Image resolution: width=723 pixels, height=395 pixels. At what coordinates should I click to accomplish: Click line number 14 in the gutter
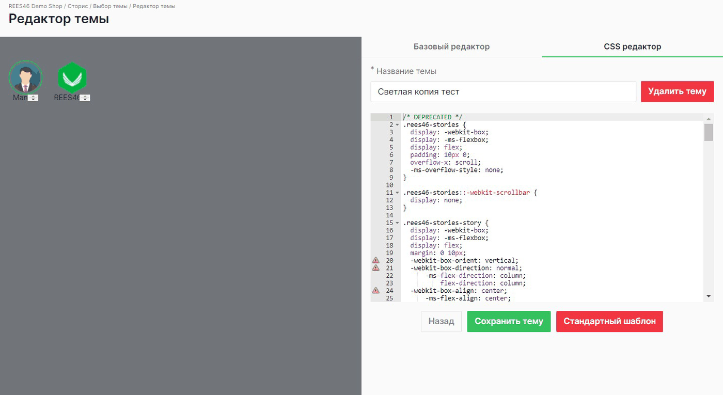click(389, 215)
